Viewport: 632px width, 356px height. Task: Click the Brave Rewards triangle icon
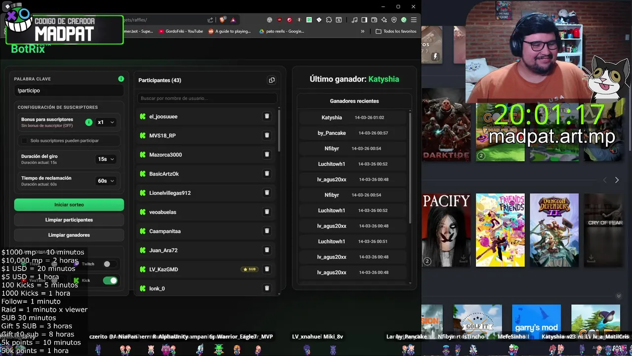pos(233,20)
